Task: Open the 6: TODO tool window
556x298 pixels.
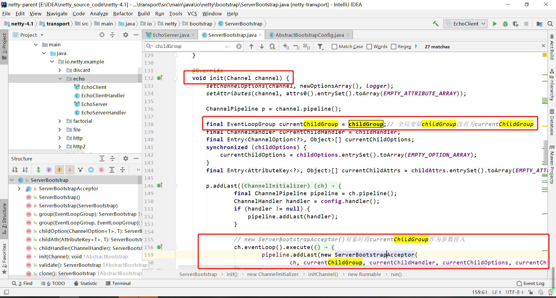Action: (53, 283)
